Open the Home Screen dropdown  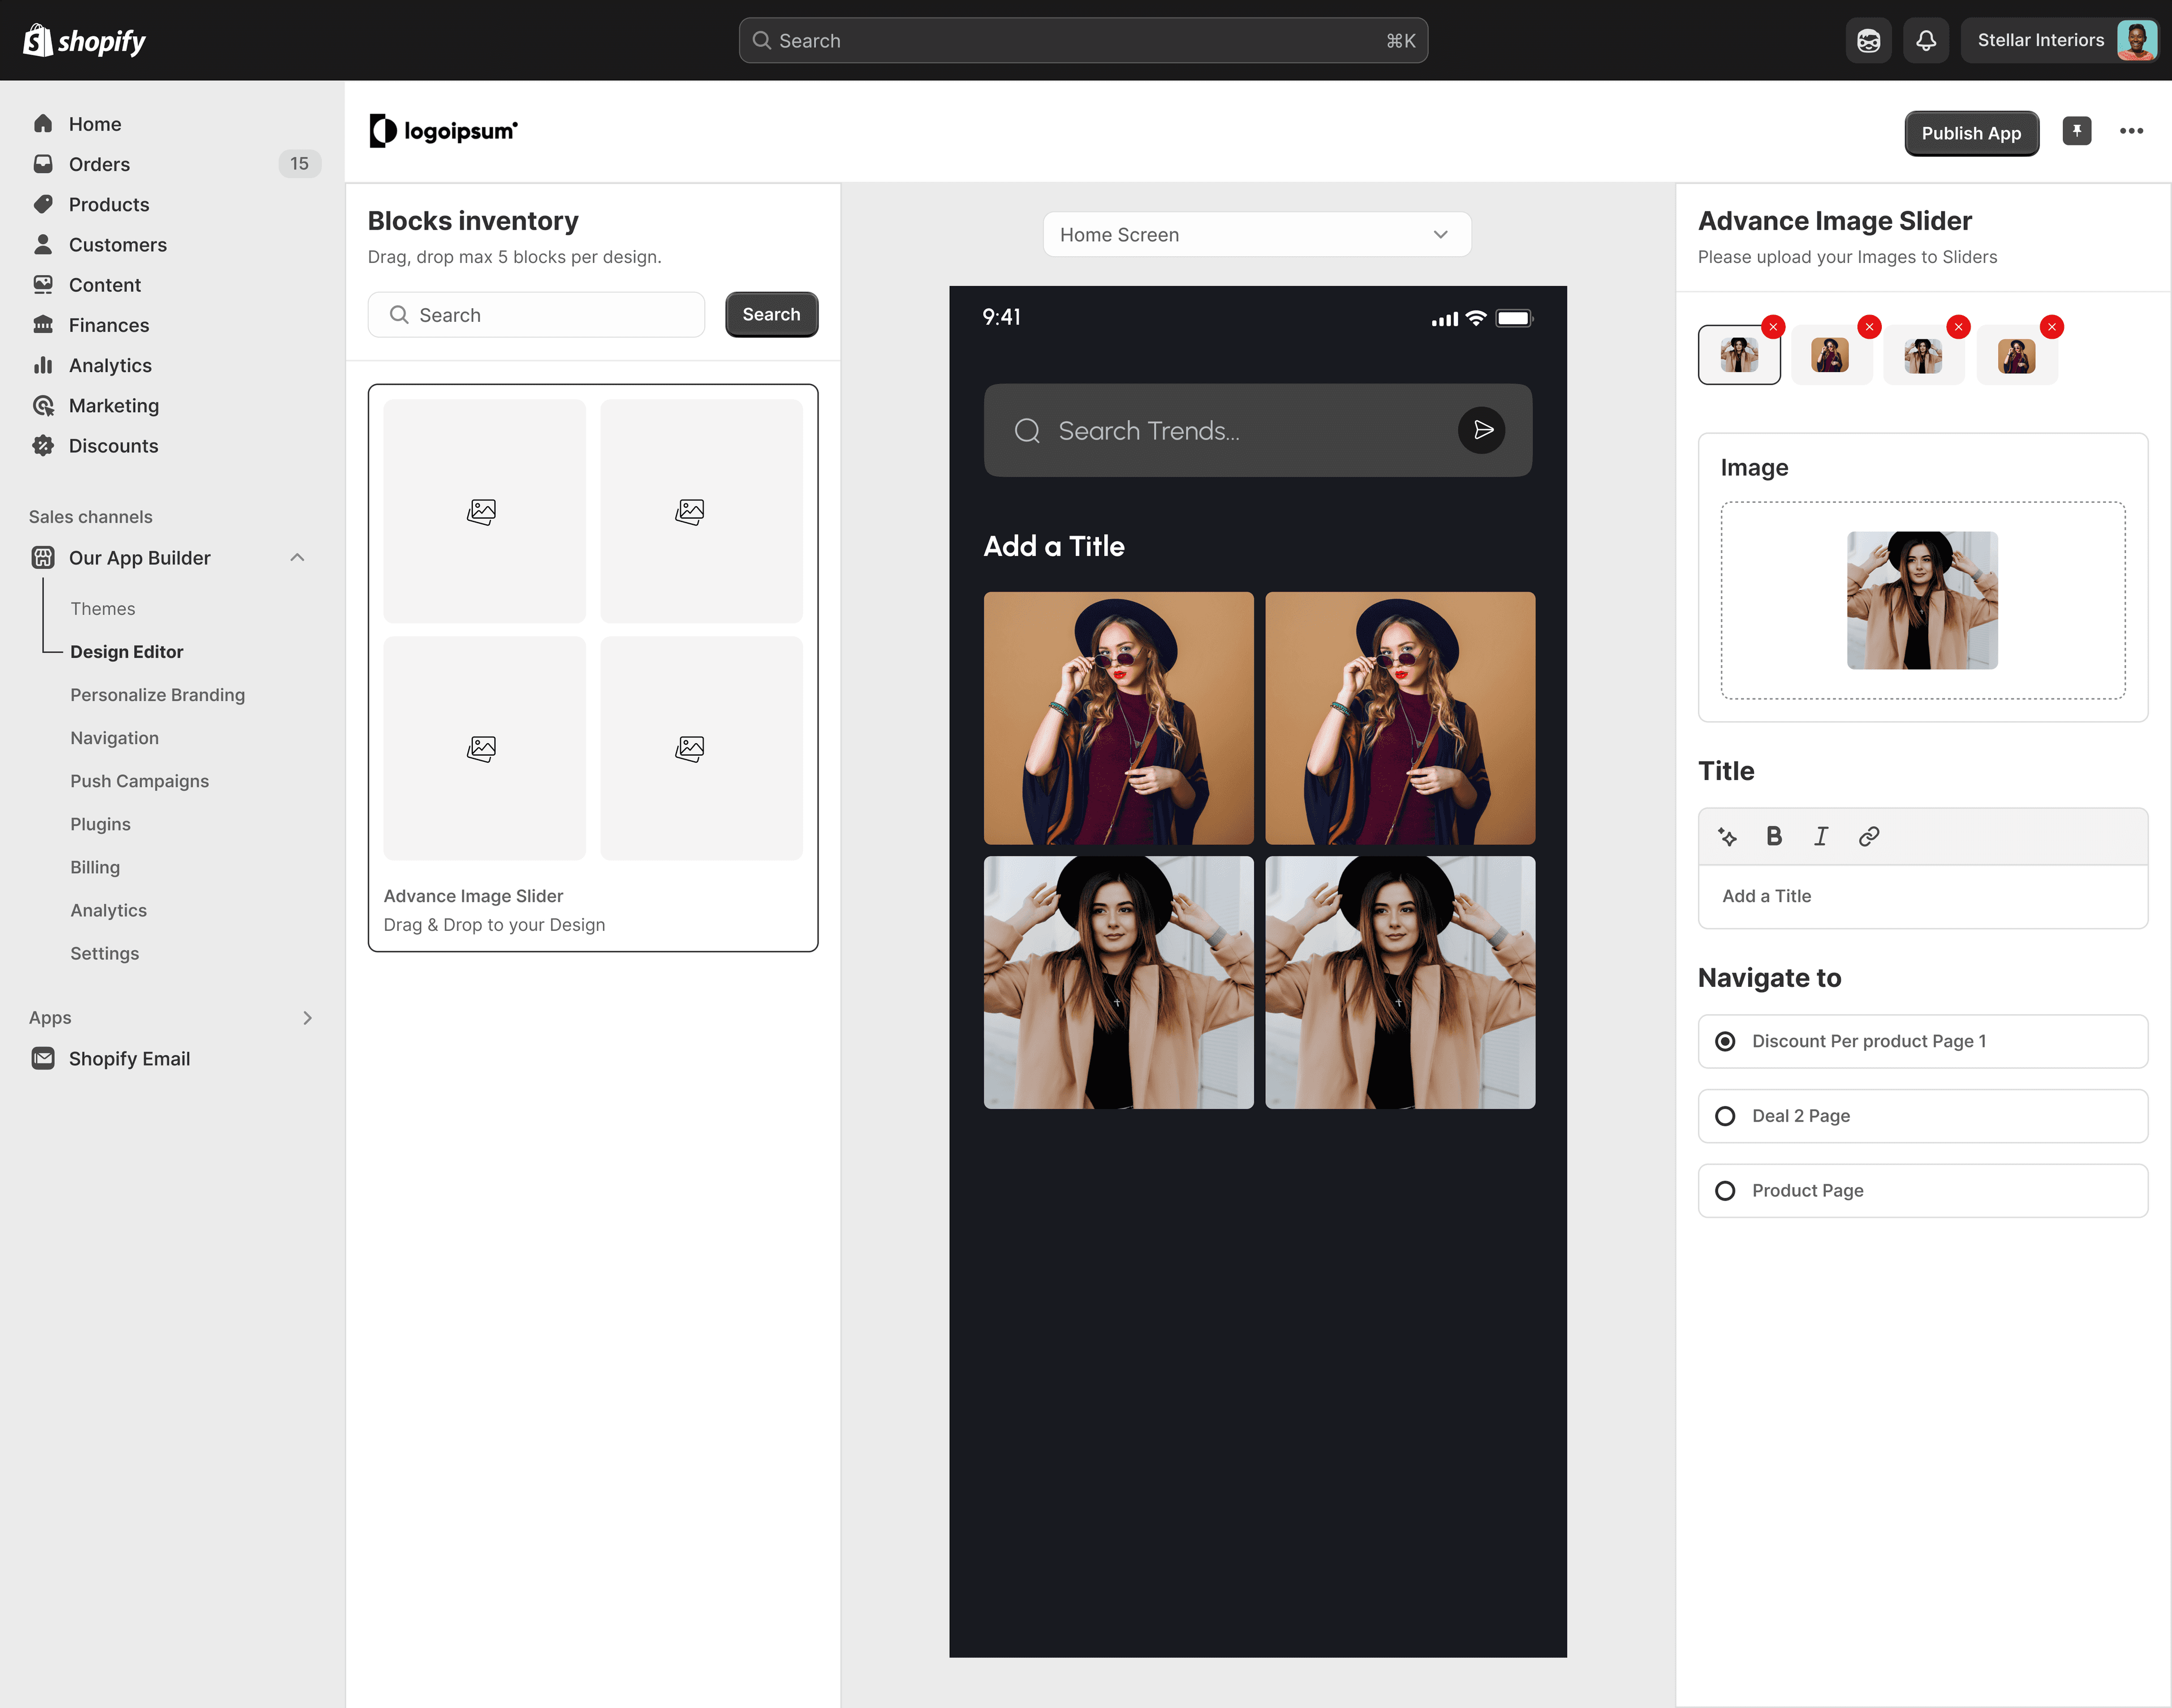pyautogui.click(x=1256, y=235)
